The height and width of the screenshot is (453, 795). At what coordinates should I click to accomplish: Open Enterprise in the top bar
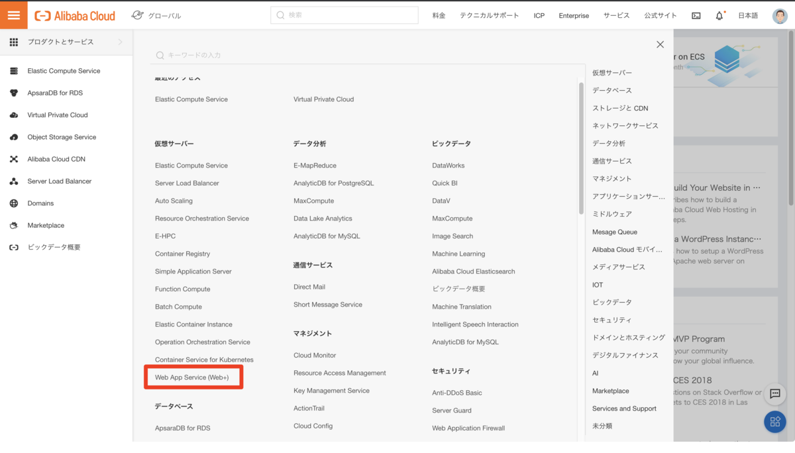pyautogui.click(x=574, y=15)
